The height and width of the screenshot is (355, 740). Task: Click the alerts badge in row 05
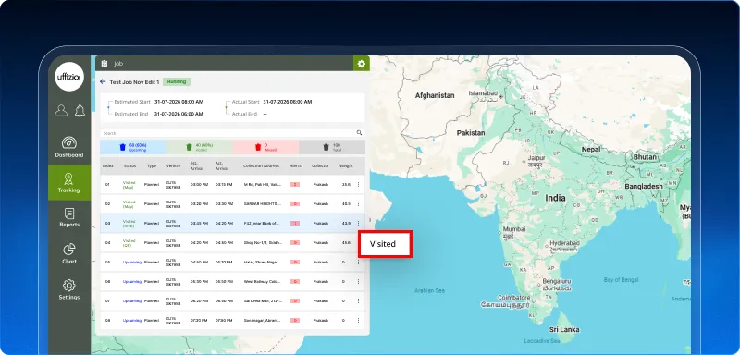pyautogui.click(x=295, y=263)
